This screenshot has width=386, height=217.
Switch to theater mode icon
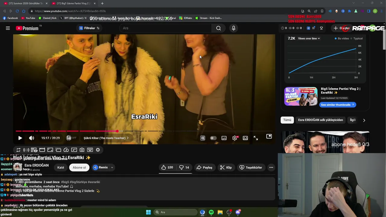[245, 138]
